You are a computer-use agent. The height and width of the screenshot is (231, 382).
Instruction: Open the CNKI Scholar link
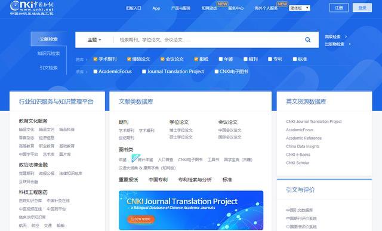[x=297, y=163]
